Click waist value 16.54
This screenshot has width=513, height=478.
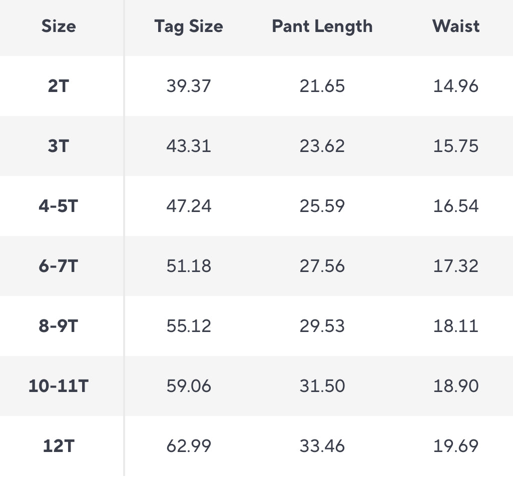coord(456,206)
